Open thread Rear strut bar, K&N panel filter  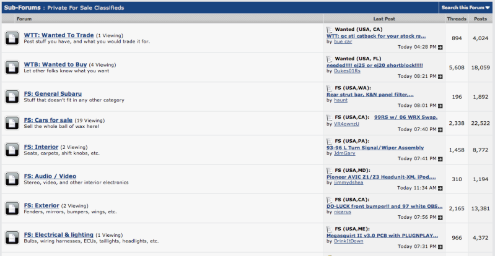370,95
